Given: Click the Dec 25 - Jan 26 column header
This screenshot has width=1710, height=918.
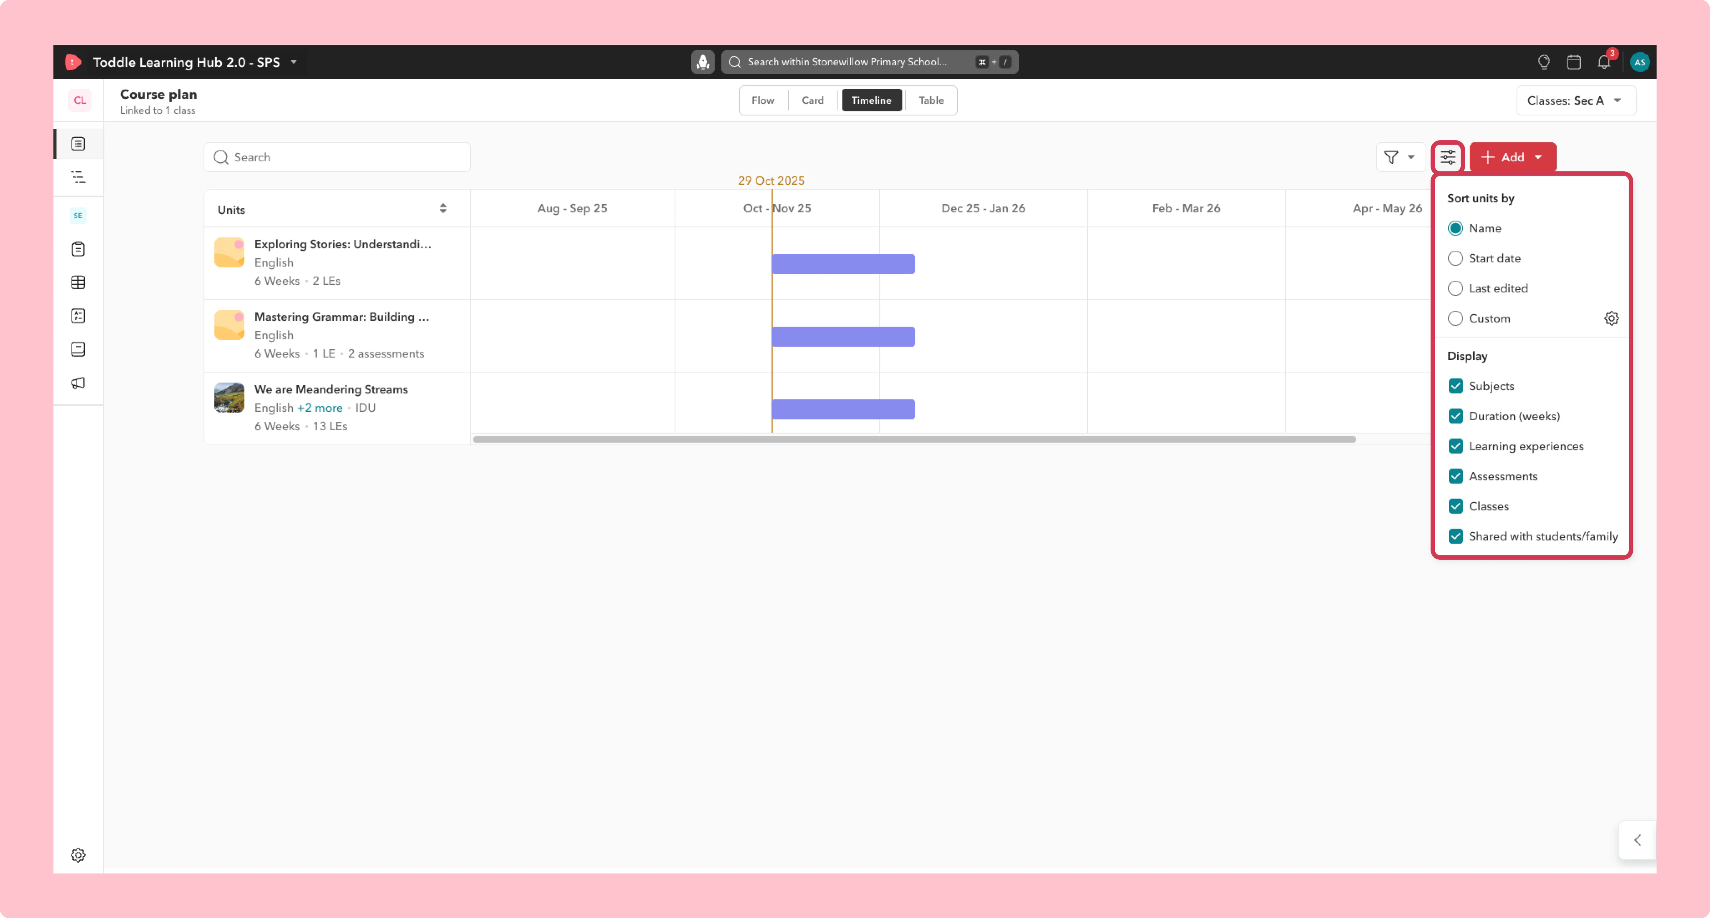Looking at the screenshot, I should coord(982,208).
